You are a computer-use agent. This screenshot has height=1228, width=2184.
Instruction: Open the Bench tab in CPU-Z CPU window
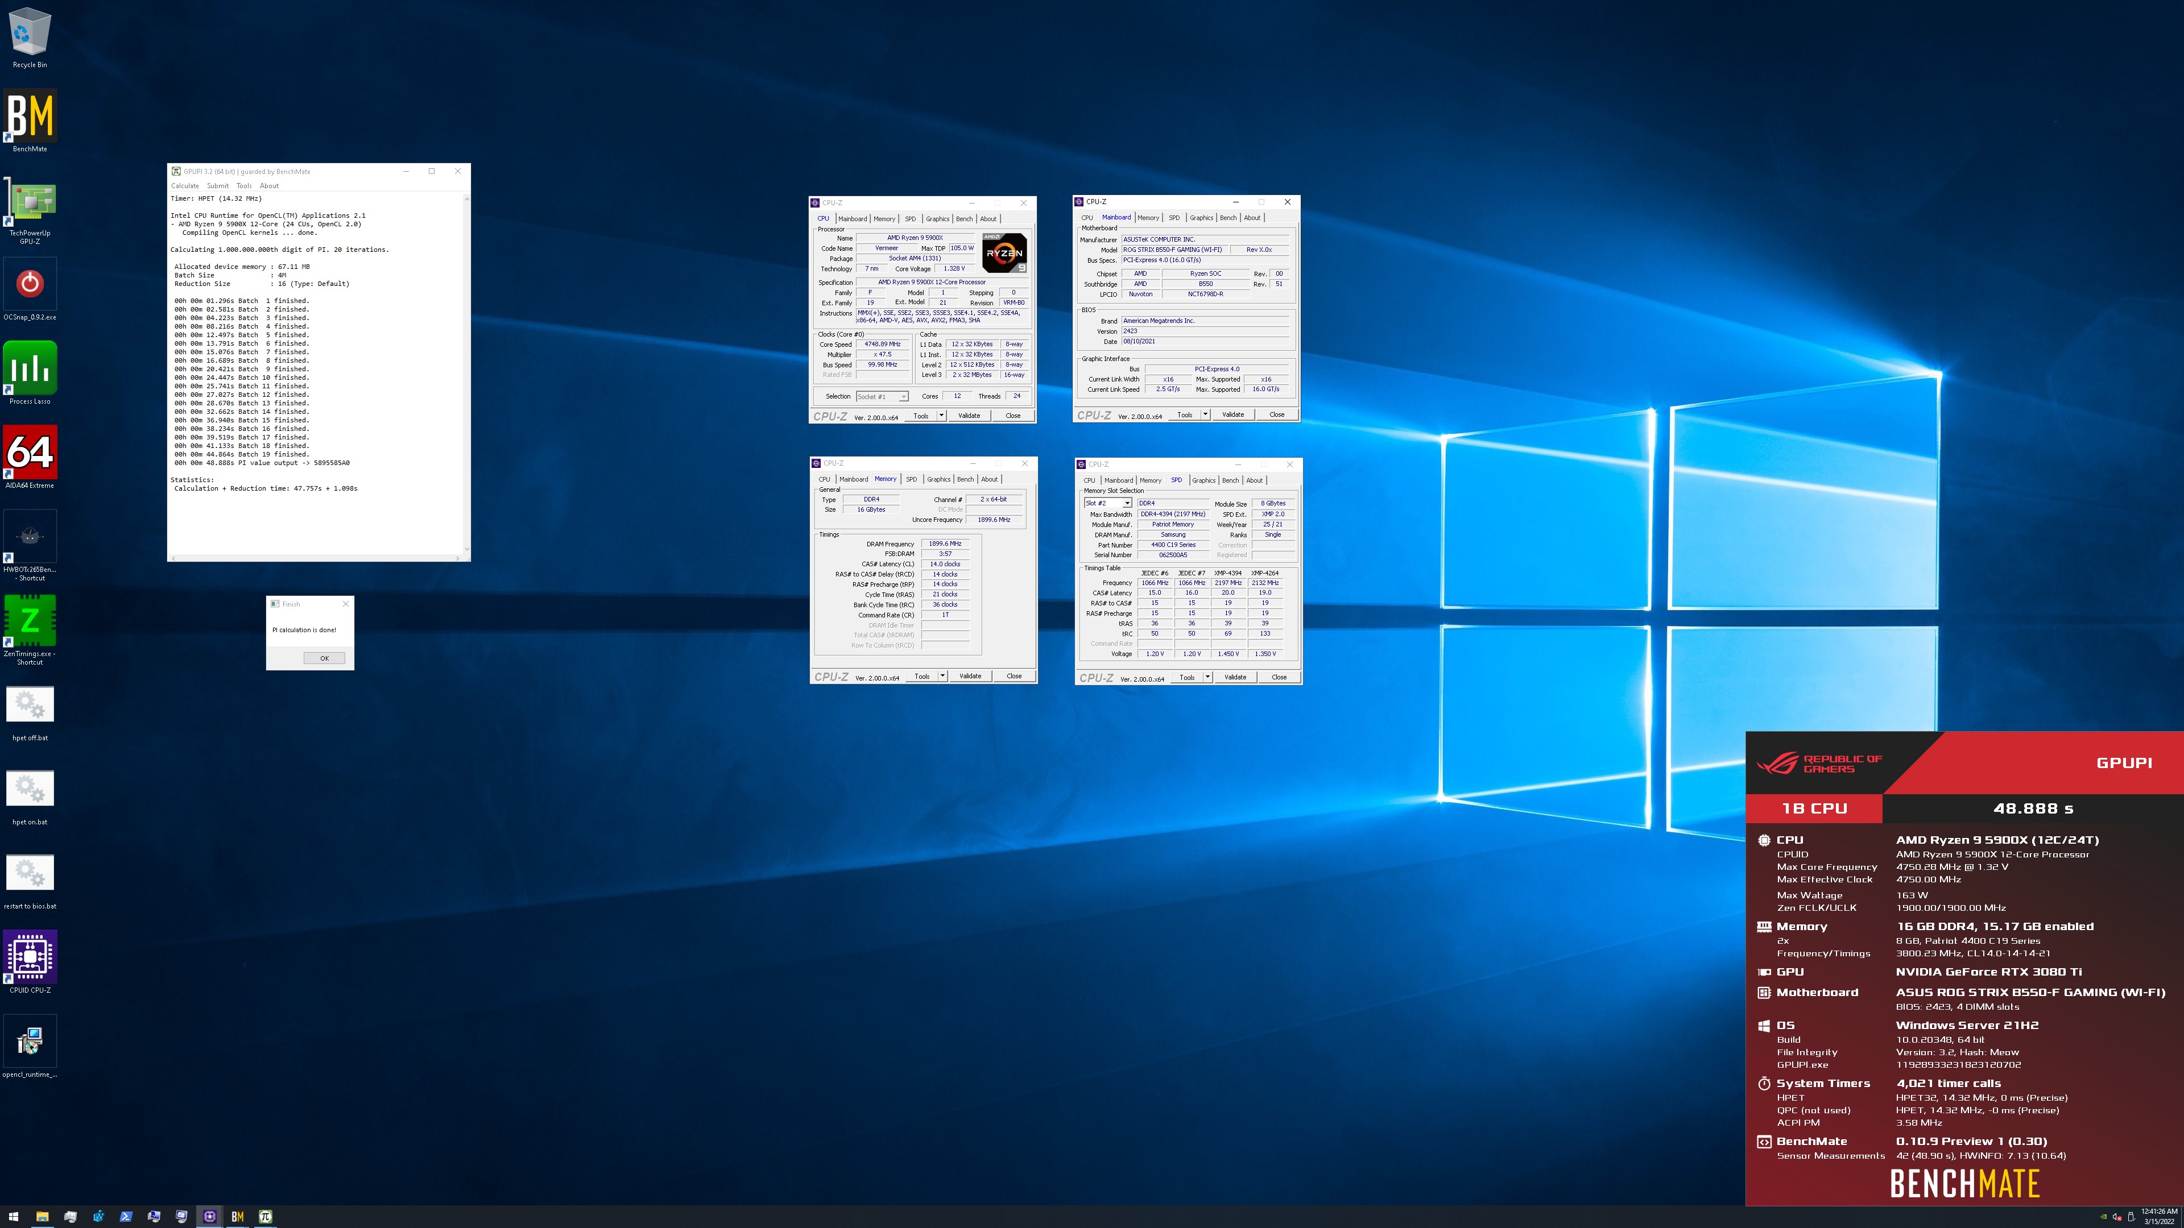(964, 219)
